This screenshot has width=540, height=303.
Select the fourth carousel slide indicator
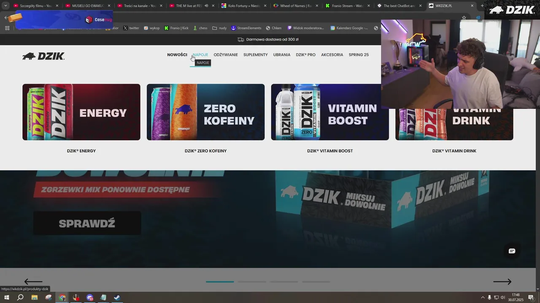(x=316, y=282)
